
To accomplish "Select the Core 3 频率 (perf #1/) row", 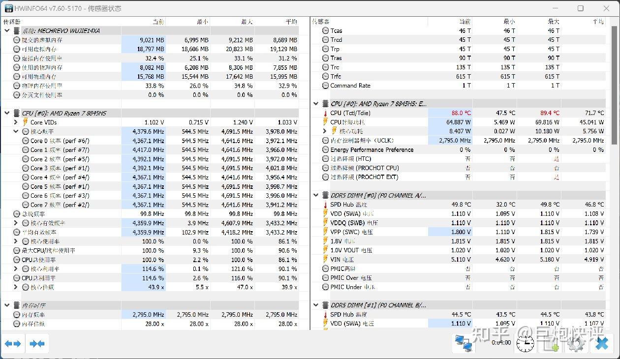I will [x=151, y=168].
